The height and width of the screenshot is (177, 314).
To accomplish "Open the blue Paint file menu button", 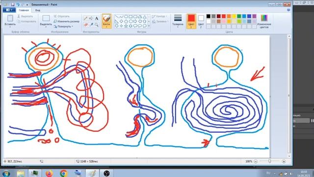I will pos(9,10).
